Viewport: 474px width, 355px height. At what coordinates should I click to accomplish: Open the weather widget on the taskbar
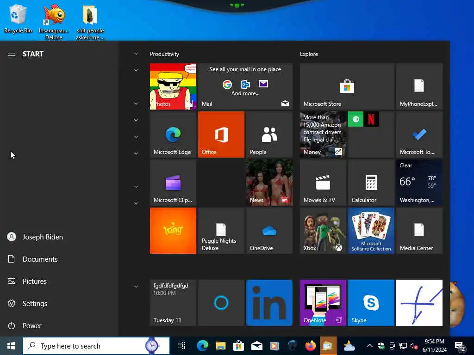click(349, 346)
